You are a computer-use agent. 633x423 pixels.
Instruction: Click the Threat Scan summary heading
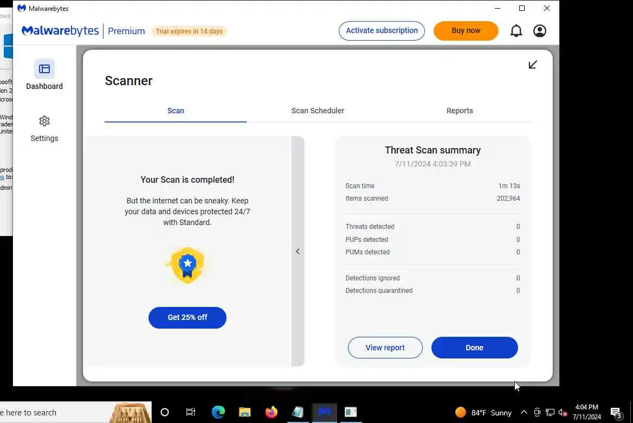[433, 150]
